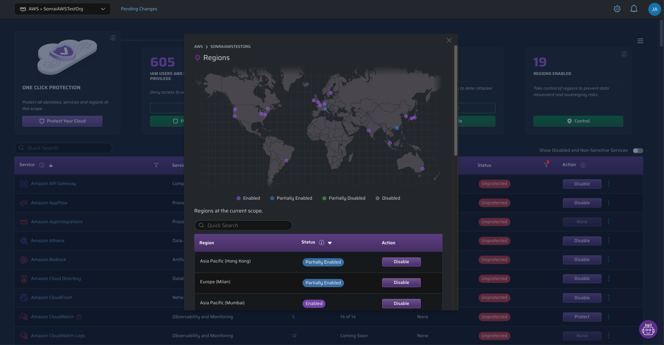Open the notifications bell

pos(634,9)
